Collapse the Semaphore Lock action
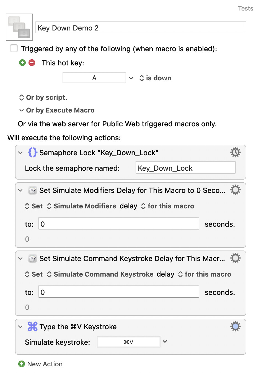 tap(20, 152)
